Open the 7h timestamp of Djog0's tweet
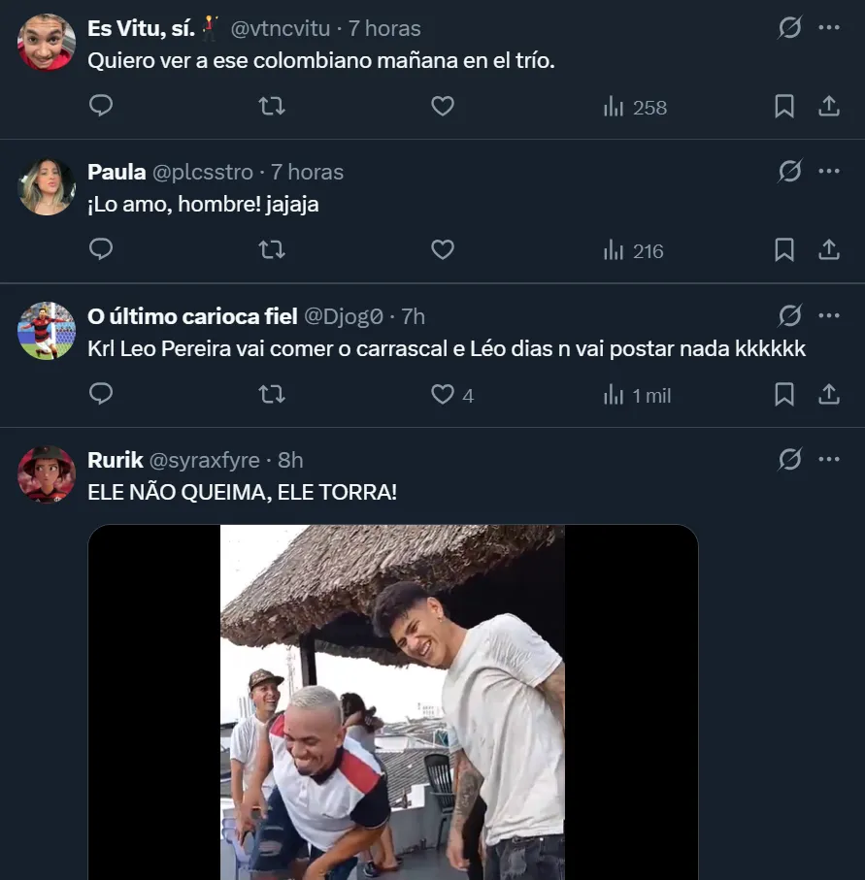This screenshot has width=865, height=880. click(413, 316)
